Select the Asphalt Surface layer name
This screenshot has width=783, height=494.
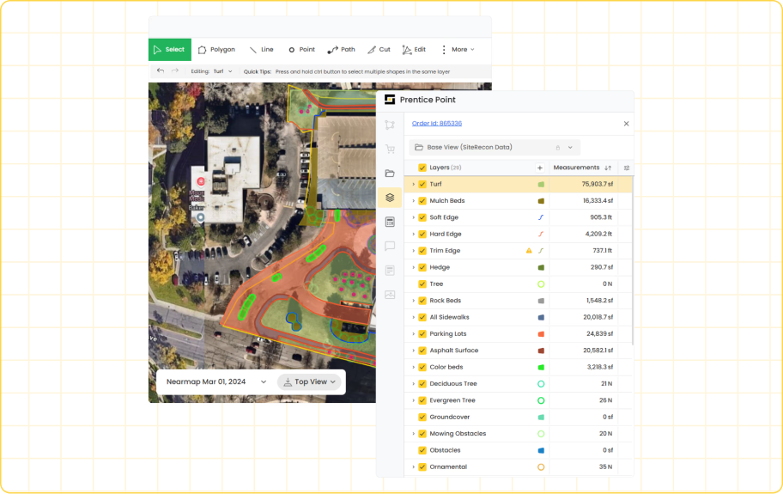pyautogui.click(x=454, y=351)
